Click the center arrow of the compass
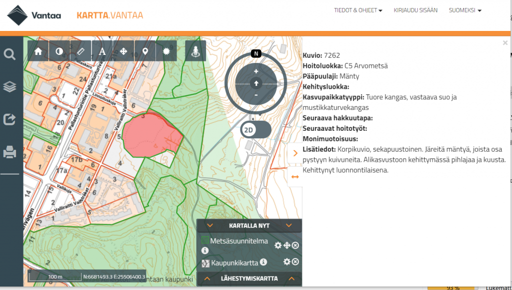 (x=256, y=83)
